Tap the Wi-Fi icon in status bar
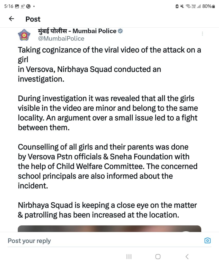219x264 pixels. (188, 6)
